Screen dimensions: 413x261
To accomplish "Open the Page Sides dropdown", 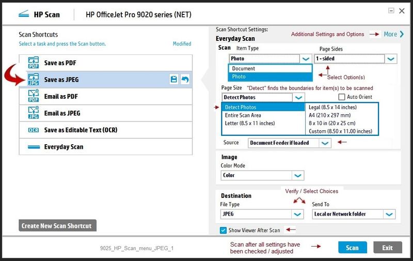I will click(x=391, y=59).
